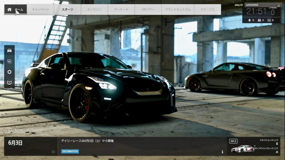Open the Manual book icon in sidebar
The height and width of the screenshot is (160, 285).
click(x=9, y=83)
